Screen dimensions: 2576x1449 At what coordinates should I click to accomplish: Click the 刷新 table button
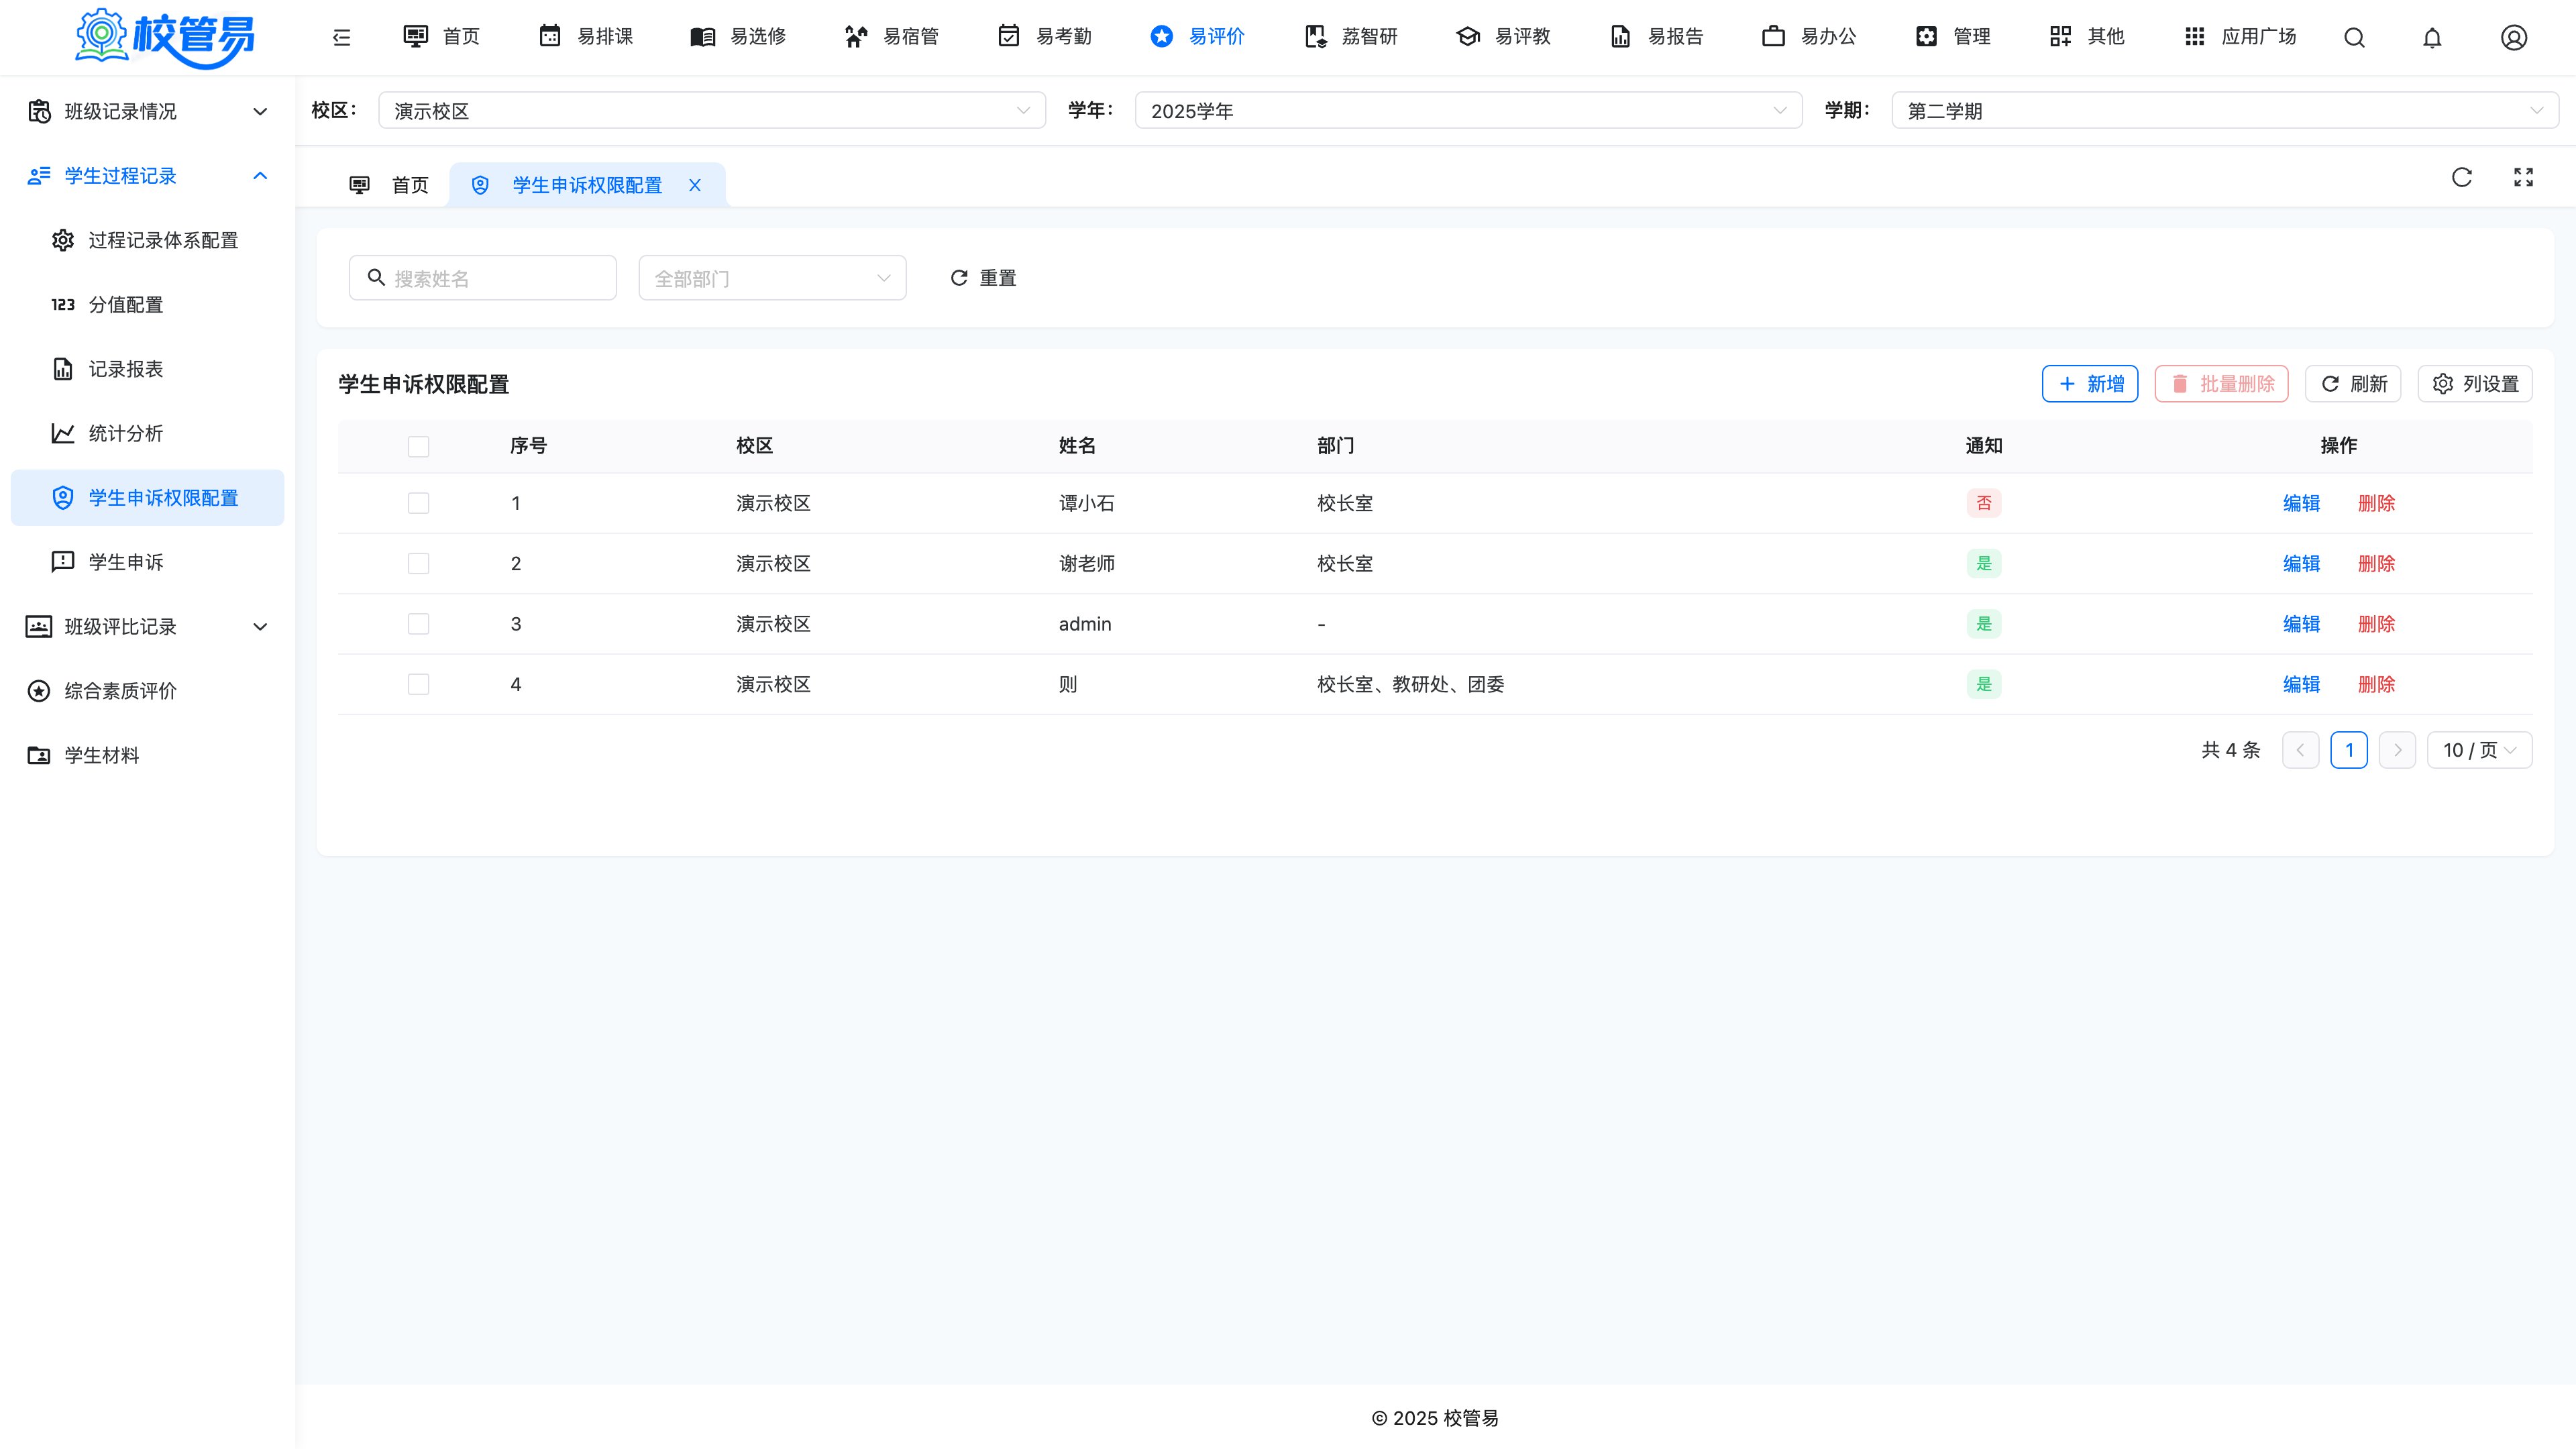(2353, 384)
